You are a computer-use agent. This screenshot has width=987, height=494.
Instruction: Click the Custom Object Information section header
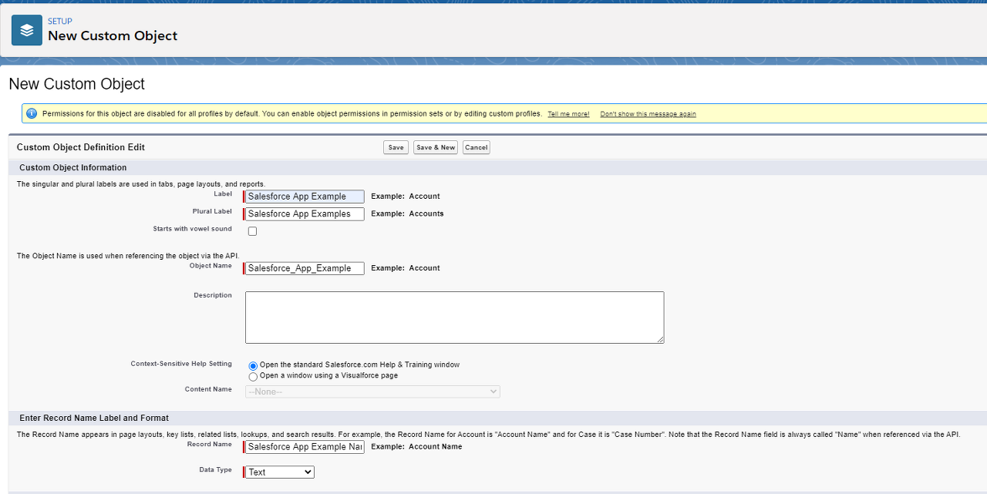point(73,167)
